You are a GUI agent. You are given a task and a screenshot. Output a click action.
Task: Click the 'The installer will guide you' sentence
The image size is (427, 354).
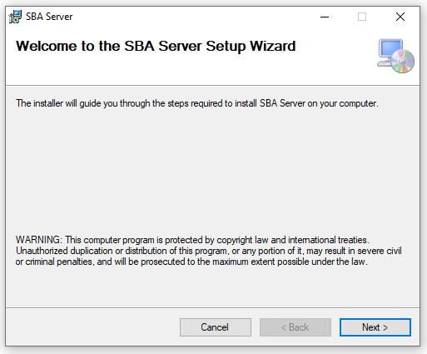[197, 103]
